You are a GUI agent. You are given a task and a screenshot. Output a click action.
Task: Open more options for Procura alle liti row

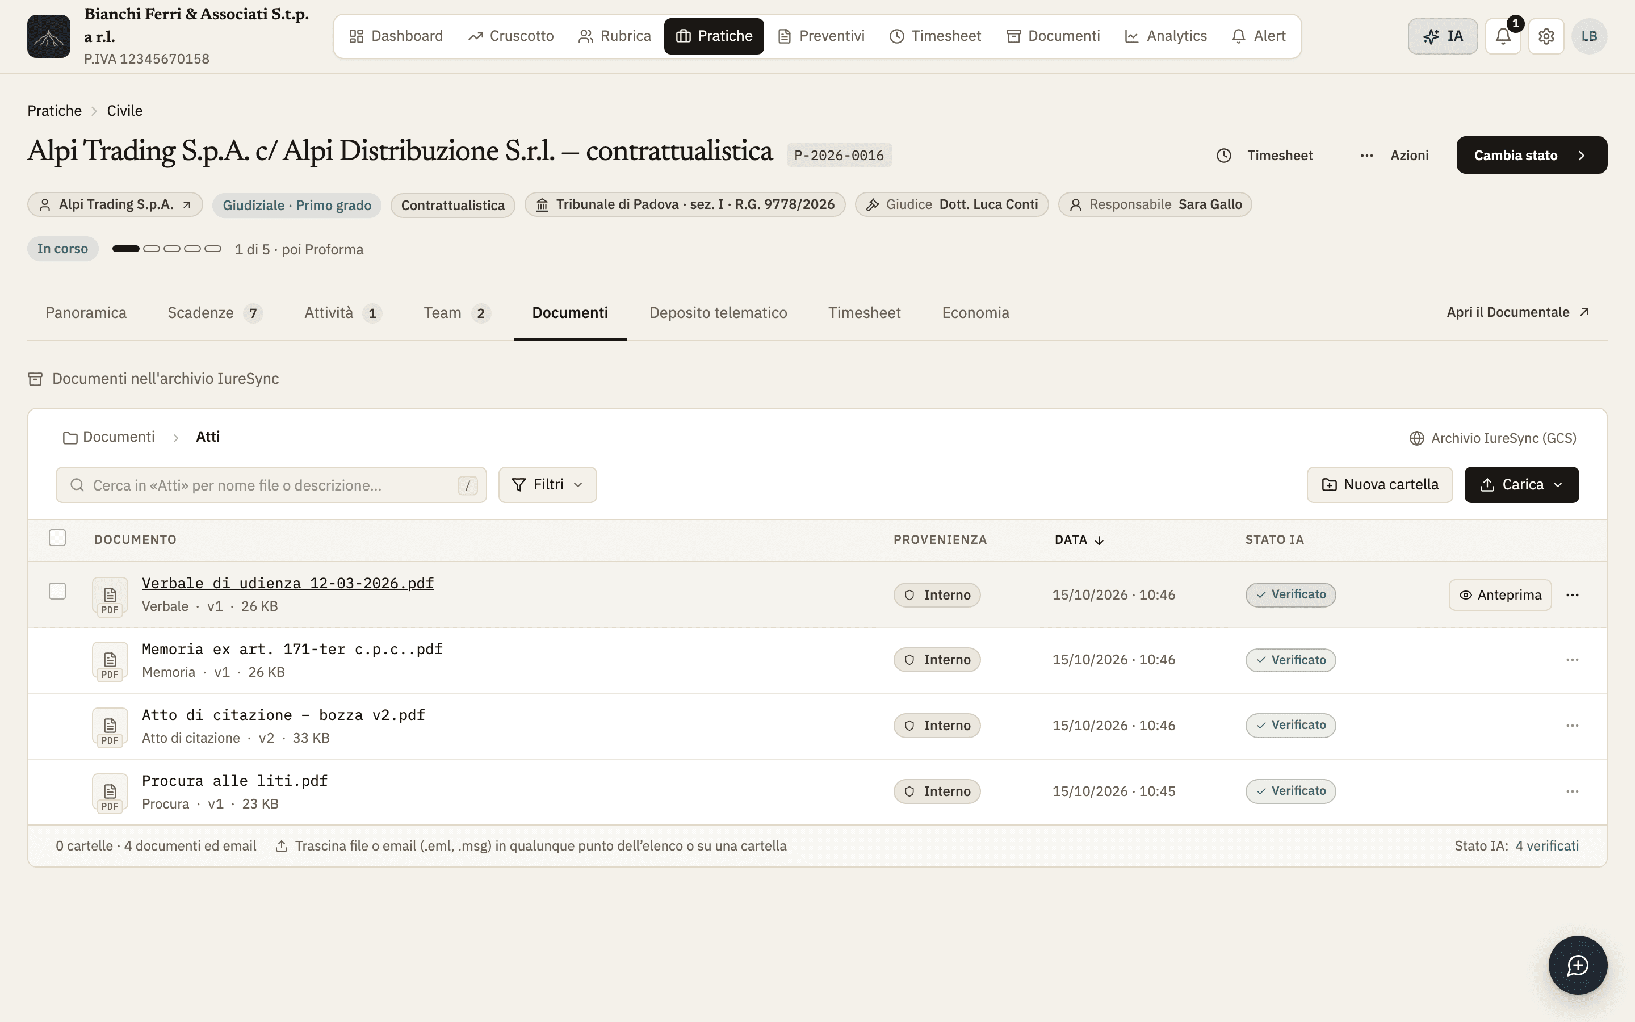(x=1572, y=791)
